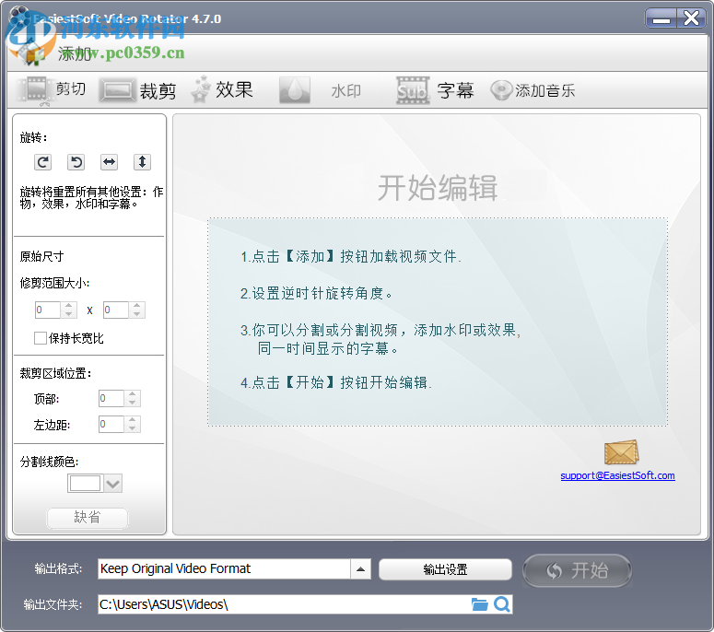Increase the crop height with the up spinner
Screen dimensions: 714x632
click(137, 306)
